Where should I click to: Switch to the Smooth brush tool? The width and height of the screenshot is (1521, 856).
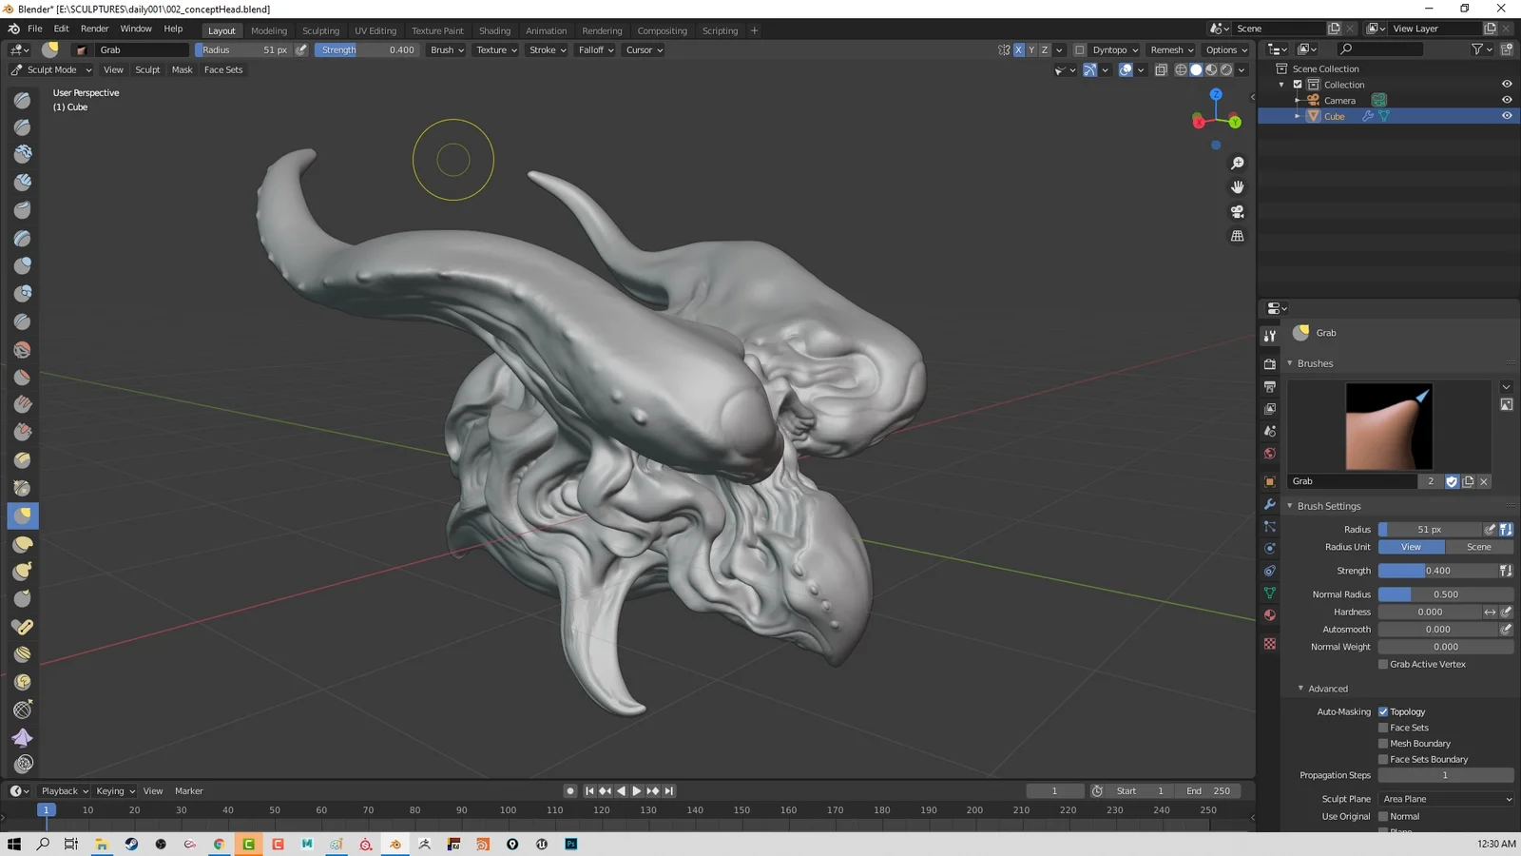(x=21, y=349)
